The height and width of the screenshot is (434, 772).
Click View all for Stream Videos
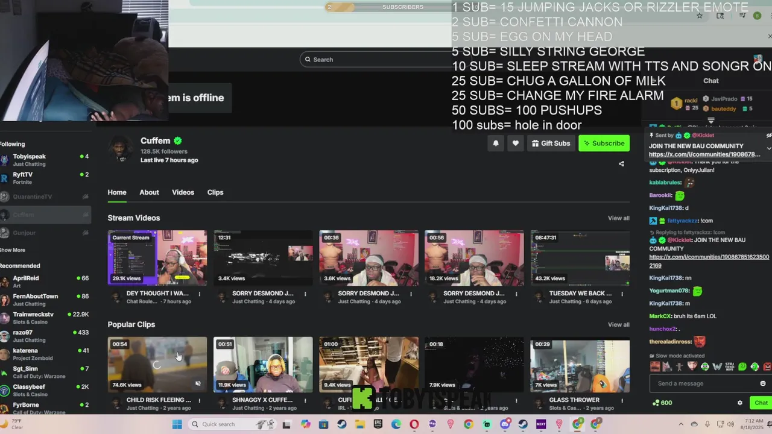[618, 218]
